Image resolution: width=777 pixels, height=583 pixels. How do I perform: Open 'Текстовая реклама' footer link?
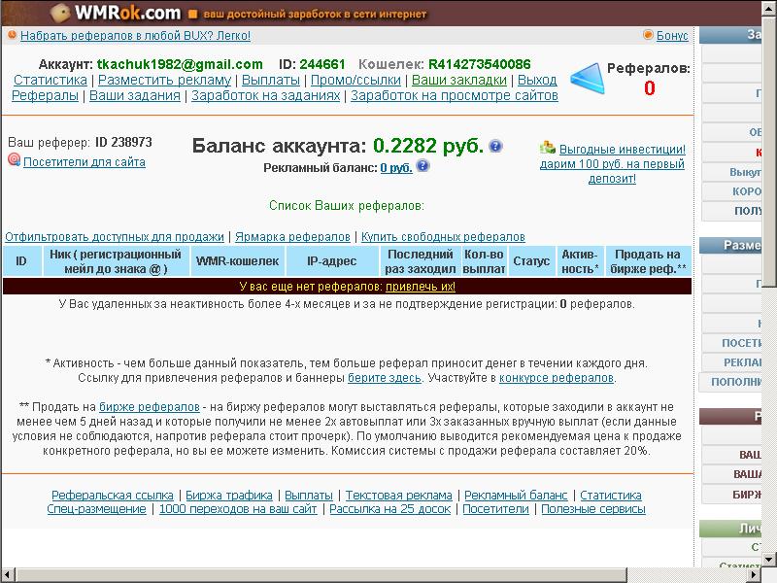click(399, 496)
